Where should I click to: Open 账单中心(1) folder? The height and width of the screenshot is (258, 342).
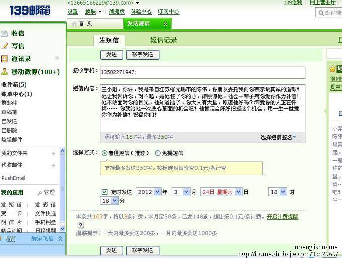(17, 94)
